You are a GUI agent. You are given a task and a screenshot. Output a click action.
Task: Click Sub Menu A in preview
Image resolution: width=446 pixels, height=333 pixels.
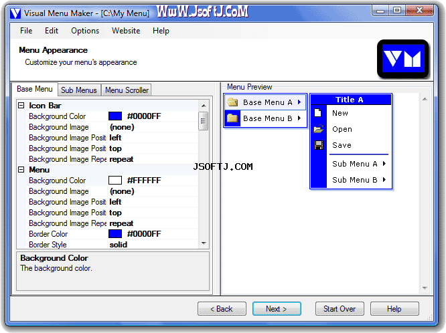tap(355, 164)
